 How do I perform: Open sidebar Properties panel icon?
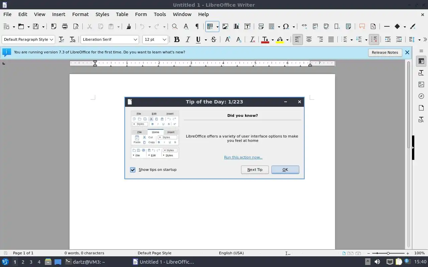click(x=421, y=61)
